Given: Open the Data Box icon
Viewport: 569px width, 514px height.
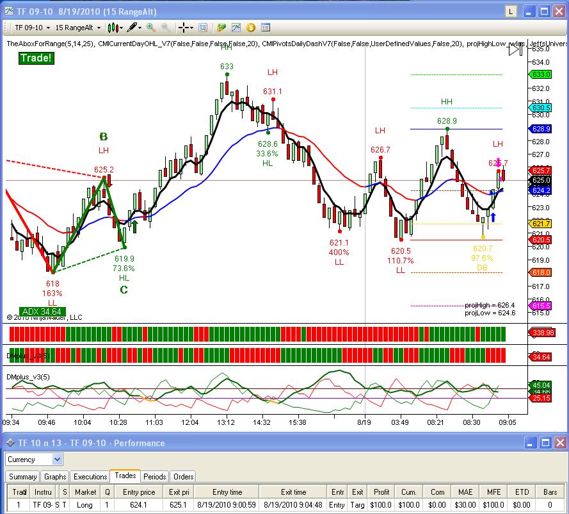Looking at the screenshot, I should pos(203,28).
